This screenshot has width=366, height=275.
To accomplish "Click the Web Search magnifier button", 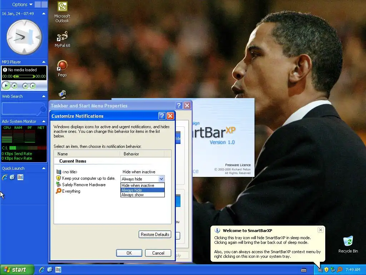I will click(x=43, y=110).
